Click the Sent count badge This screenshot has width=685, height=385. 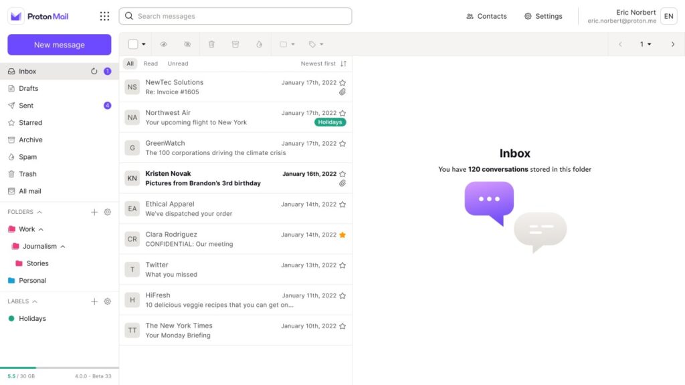click(108, 106)
